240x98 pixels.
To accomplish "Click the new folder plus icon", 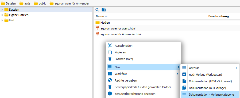I will coord(104,10).
